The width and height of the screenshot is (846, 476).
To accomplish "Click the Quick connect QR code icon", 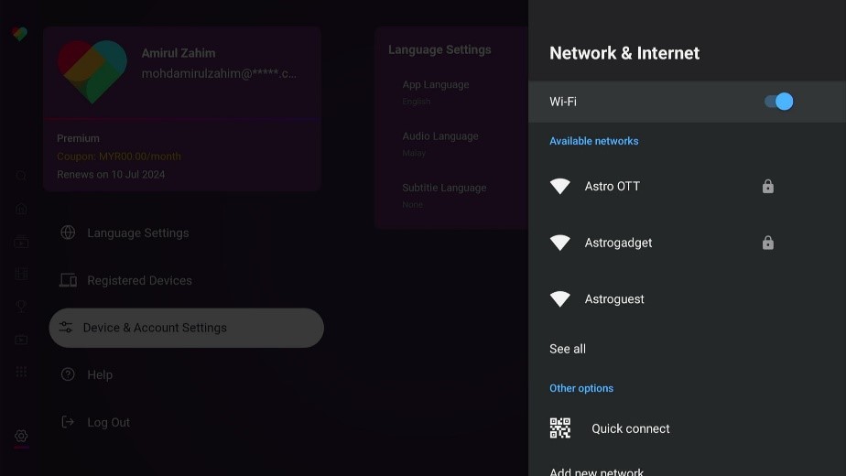I will [x=560, y=428].
